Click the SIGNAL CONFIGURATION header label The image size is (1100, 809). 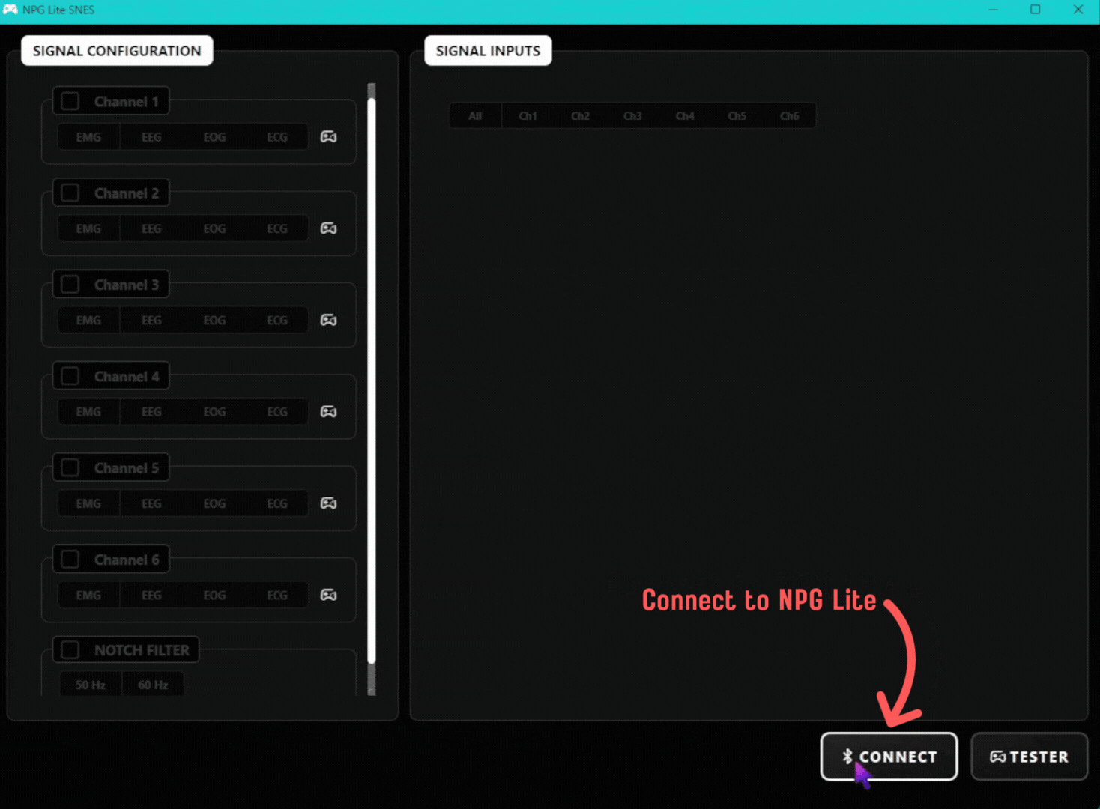[x=117, y=51]
